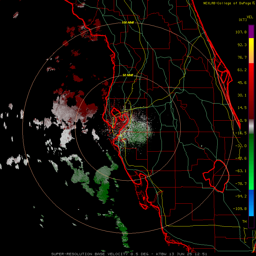Select the -63.1 velocity scale value
The image size is (256, 256).
[x=241, y=171]
